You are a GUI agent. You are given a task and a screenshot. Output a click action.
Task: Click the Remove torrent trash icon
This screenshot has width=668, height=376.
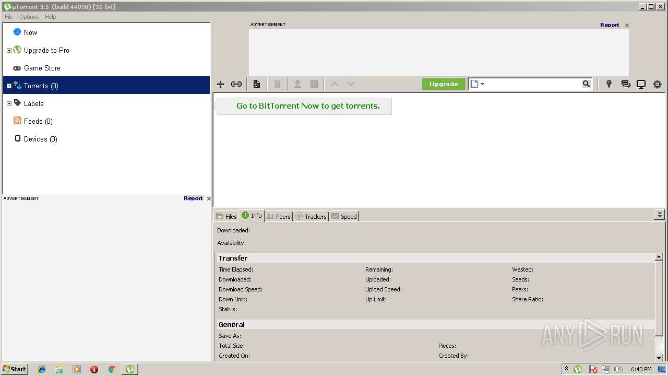tap(278, 84)
